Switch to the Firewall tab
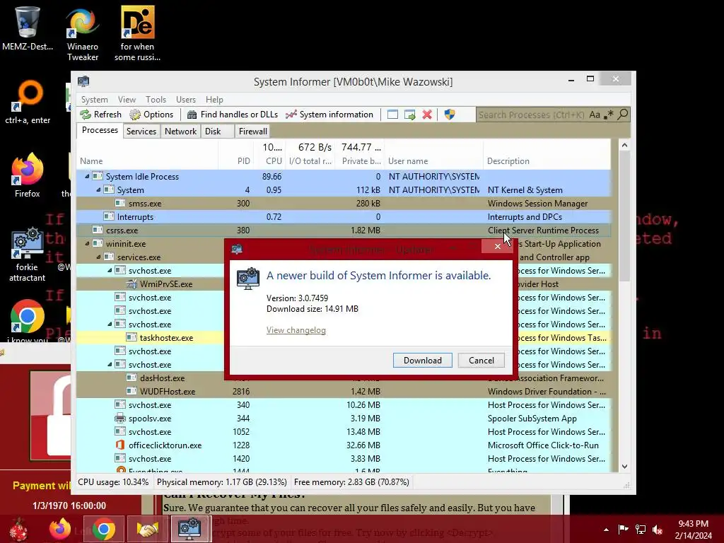This screenshot has width=724, height=543. [252, 132]
